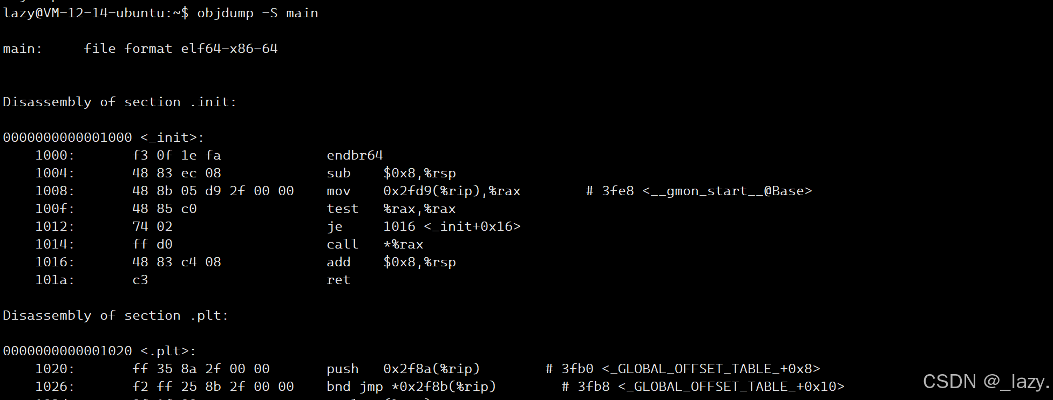The image size is (1053, 400).
Task: Click the je 1016 jump instruction
Action: (424, 226)
